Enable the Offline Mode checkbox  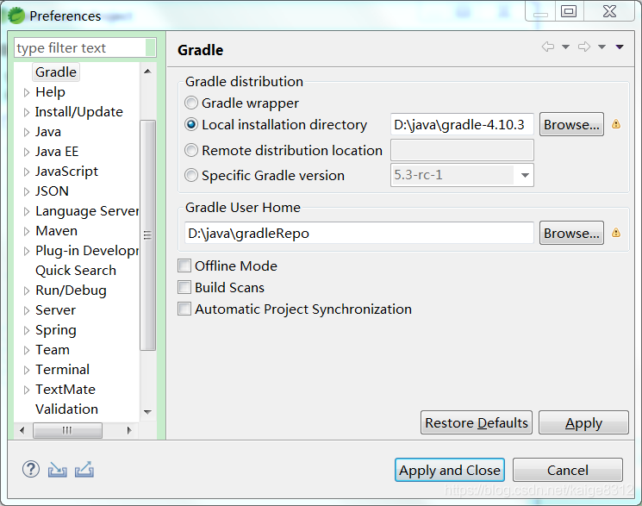coord(184,265)
